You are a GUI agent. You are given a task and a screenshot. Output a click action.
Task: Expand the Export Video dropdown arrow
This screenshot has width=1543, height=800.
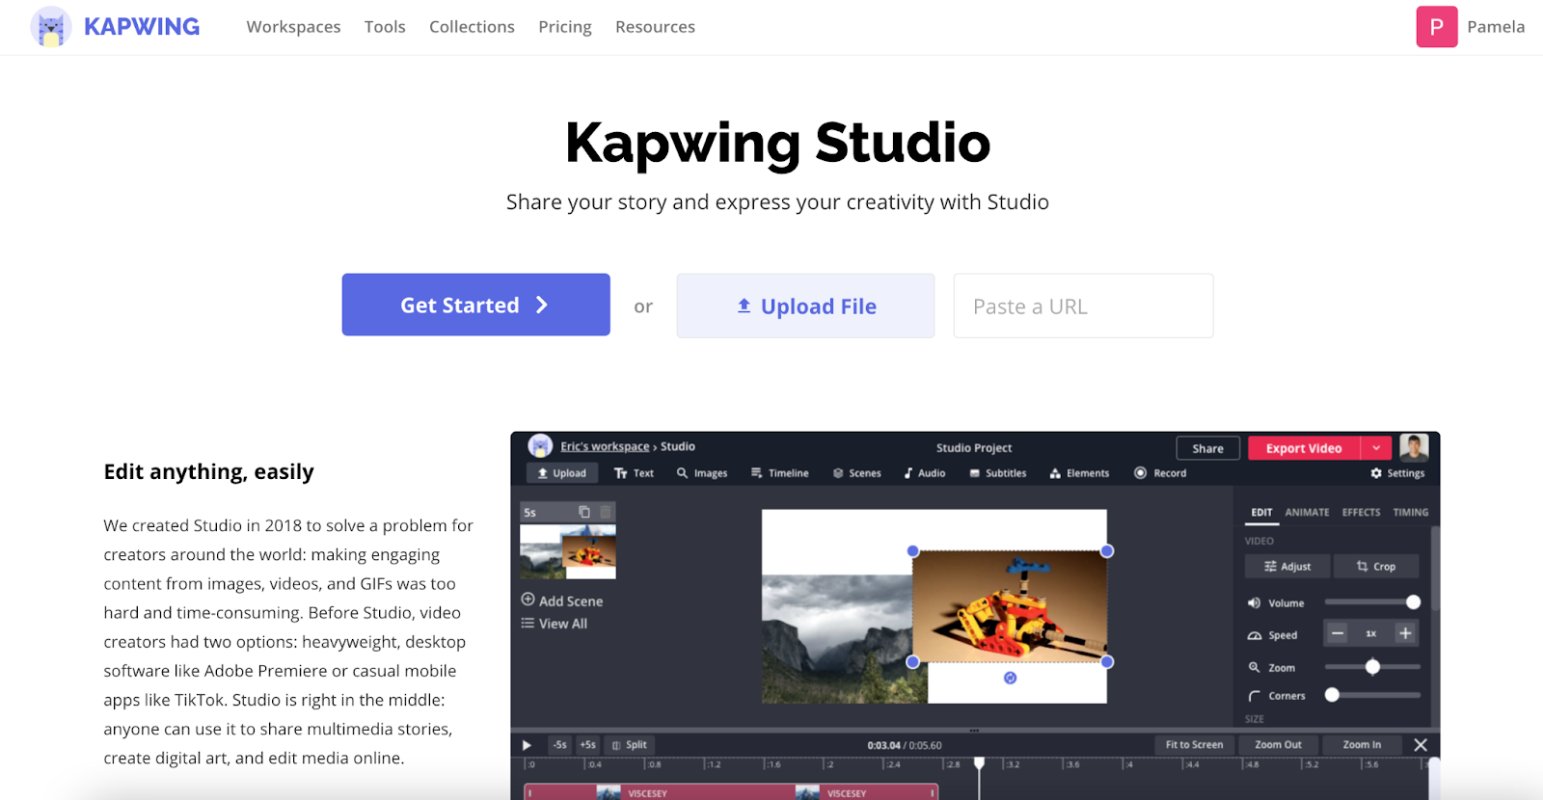tap(1376, 448)
